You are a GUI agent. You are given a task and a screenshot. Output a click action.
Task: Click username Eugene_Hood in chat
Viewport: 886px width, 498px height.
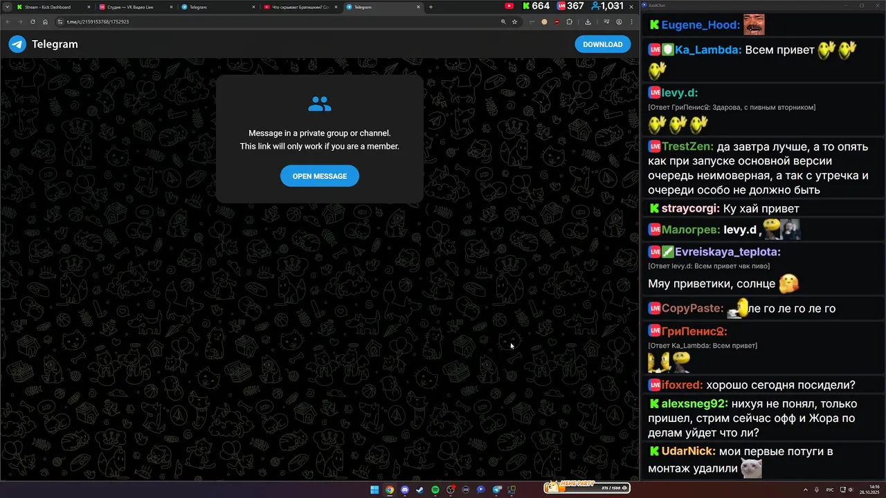701,25
